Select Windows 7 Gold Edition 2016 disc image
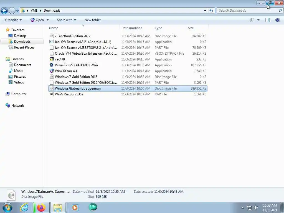Screen dimensions: 284x213 (x=128, y=77)
